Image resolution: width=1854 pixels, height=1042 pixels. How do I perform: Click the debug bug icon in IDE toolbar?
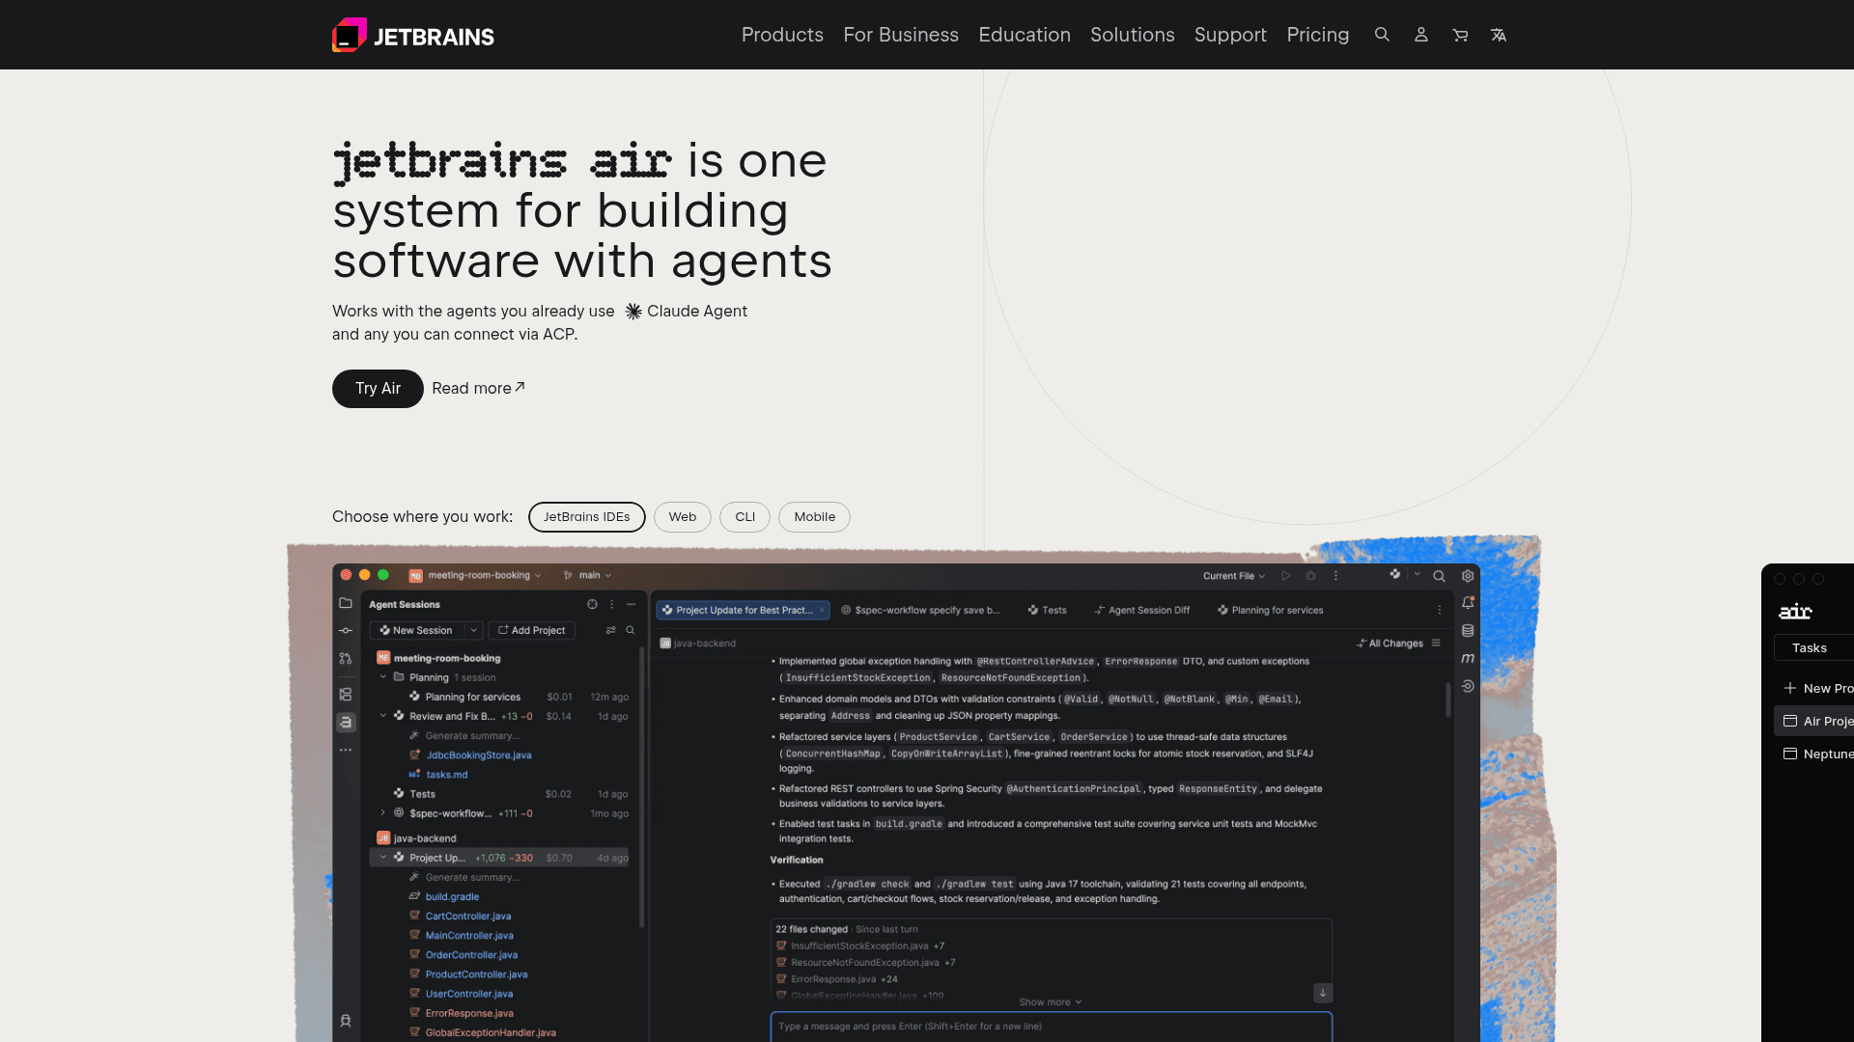(x=1310, y=576)
